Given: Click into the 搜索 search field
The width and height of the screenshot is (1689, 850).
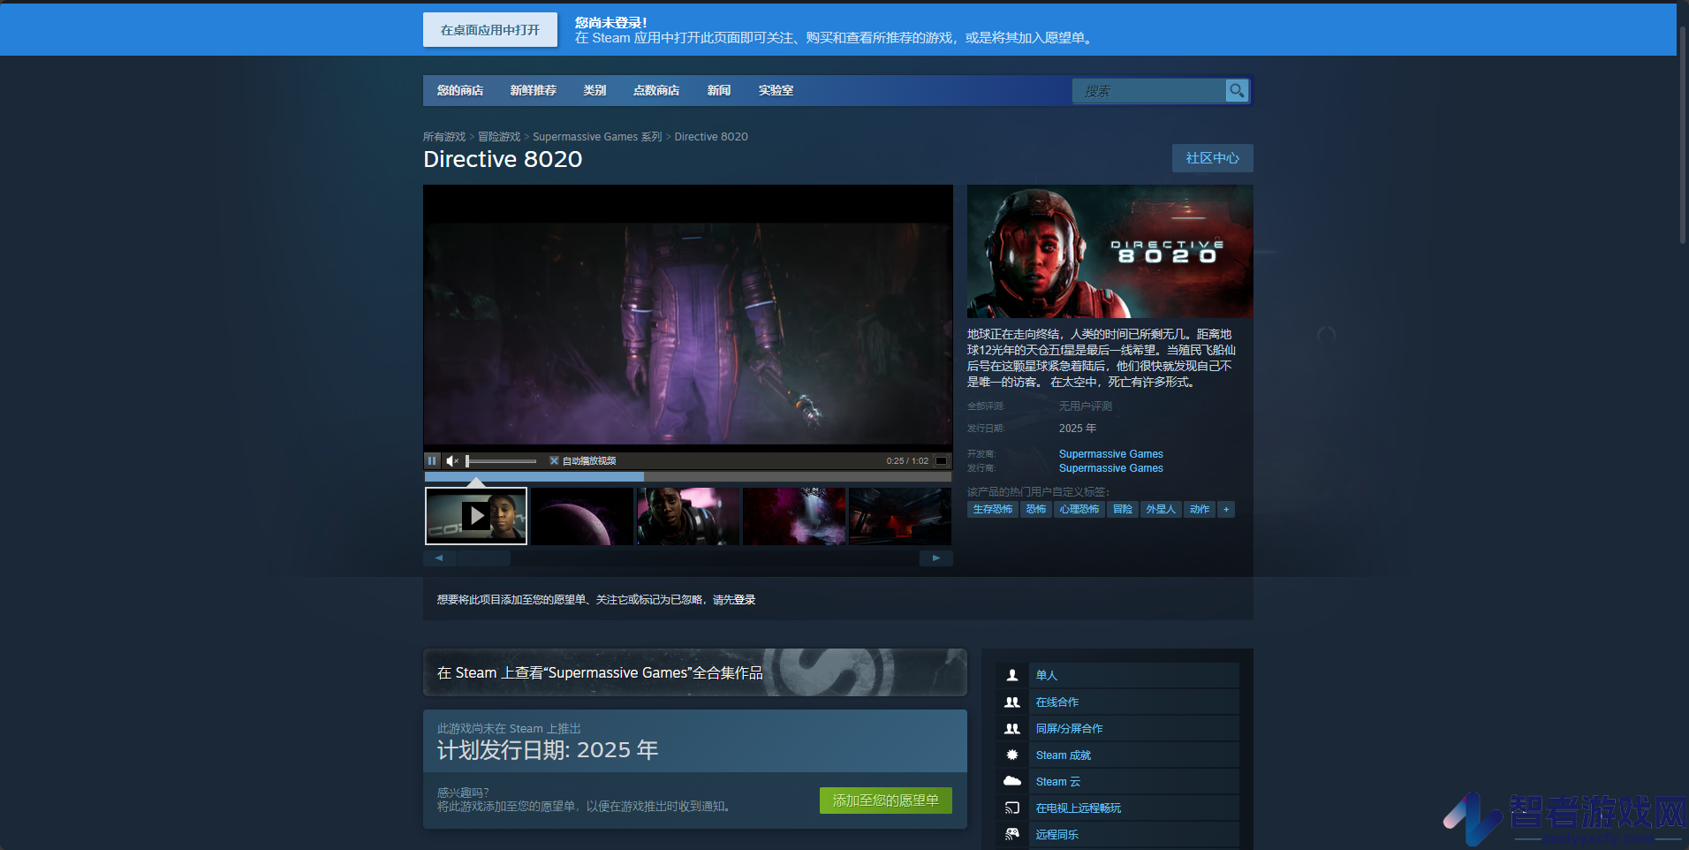Looking at the screenshot, I should click(1149, 91).
